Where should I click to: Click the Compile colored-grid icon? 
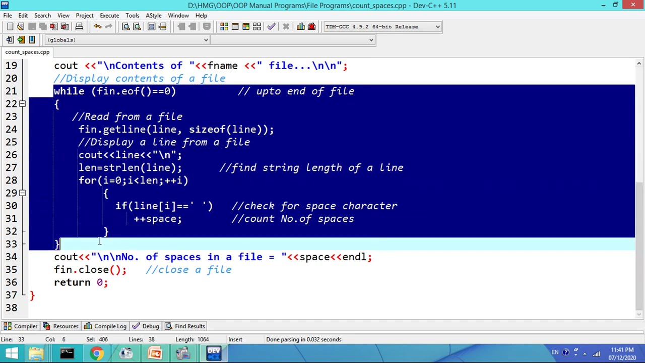coord(224,27)
